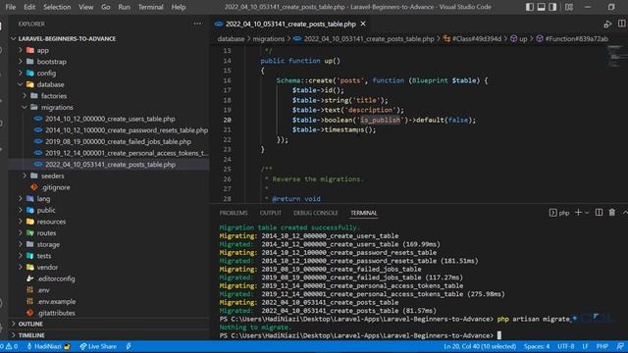628x353 pixels.
Task: Create new terminal with plus icon
Action: pos(578,213)
